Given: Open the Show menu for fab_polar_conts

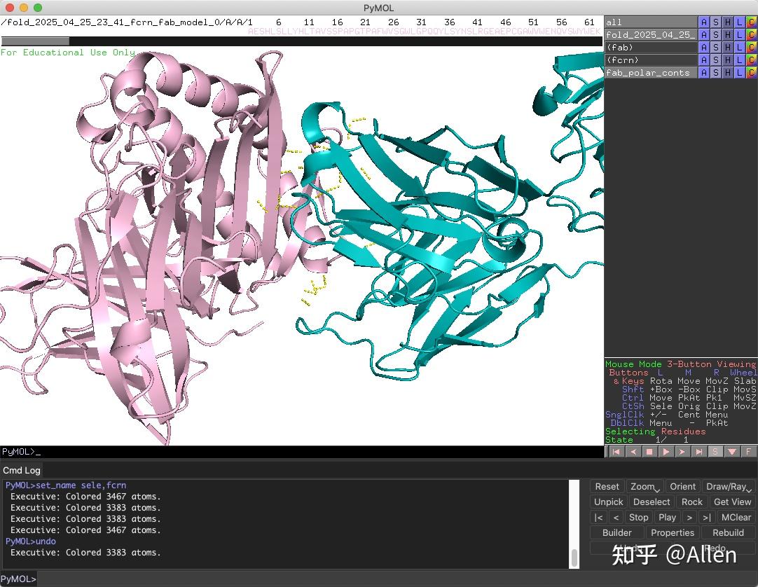Looking at the screenshot, I should coord(717,72).
